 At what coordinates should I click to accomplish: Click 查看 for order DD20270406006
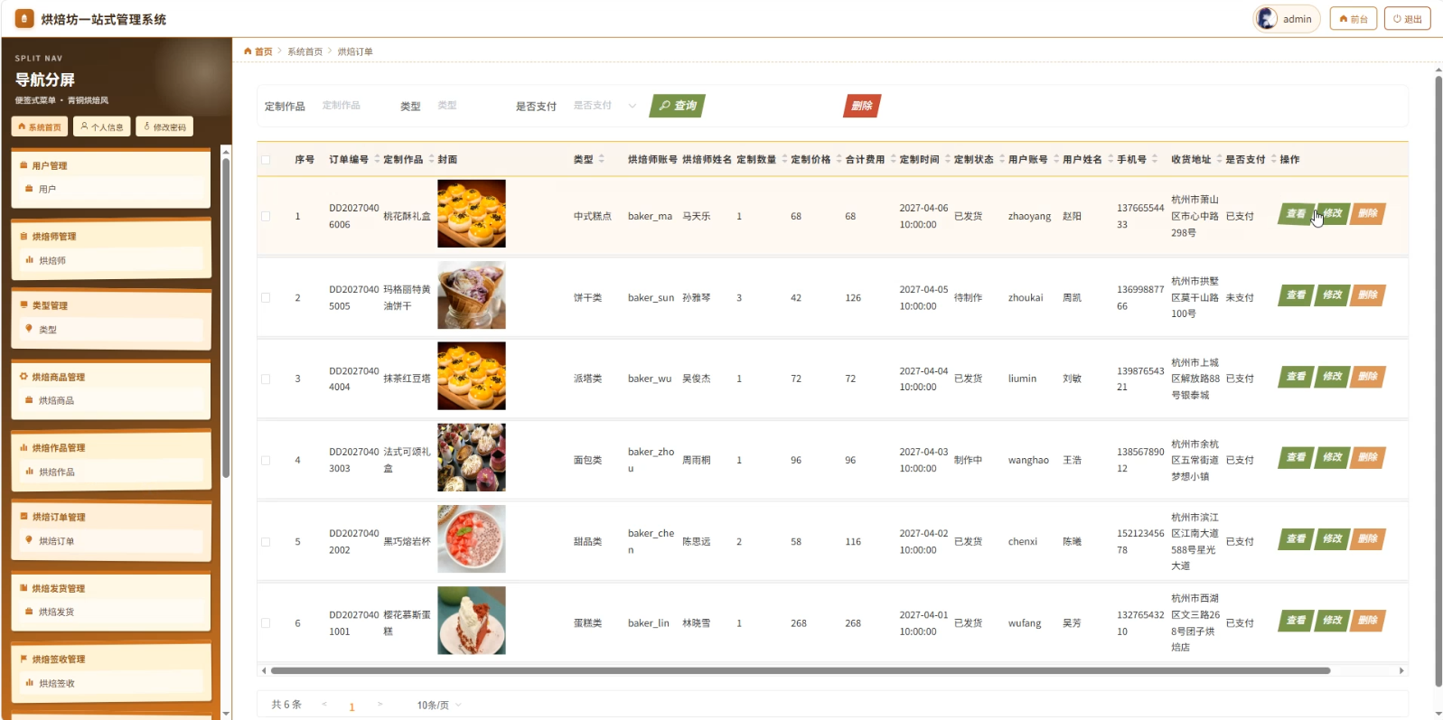(x=1296, y=214)
